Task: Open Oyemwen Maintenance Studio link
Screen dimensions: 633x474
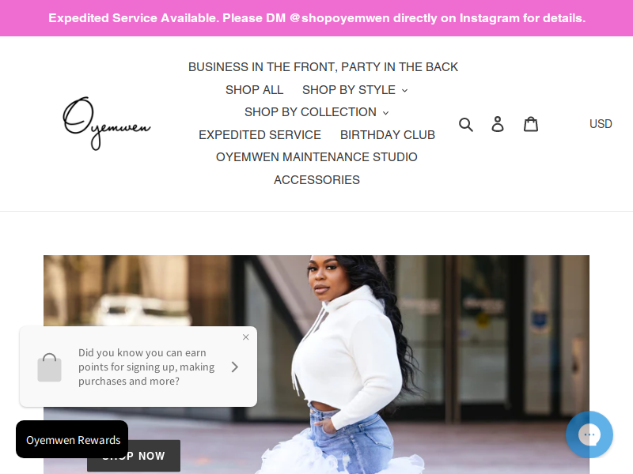Action: pyautogui.click(x=316, y=156)
